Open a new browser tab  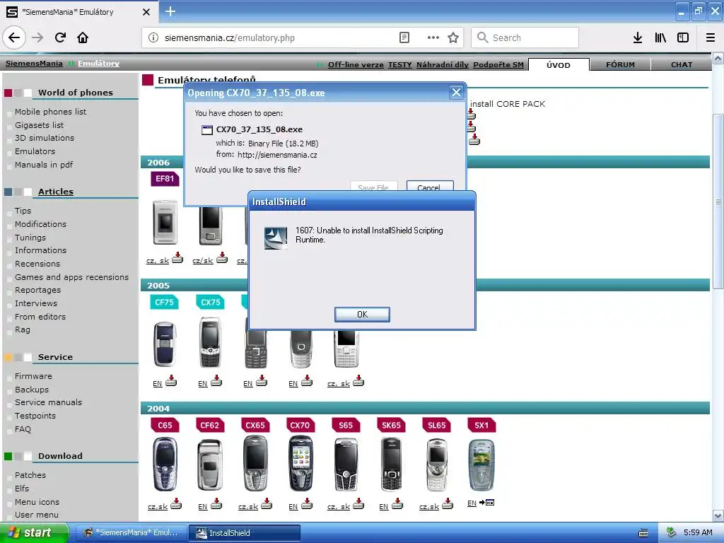[x=170, y=11]
